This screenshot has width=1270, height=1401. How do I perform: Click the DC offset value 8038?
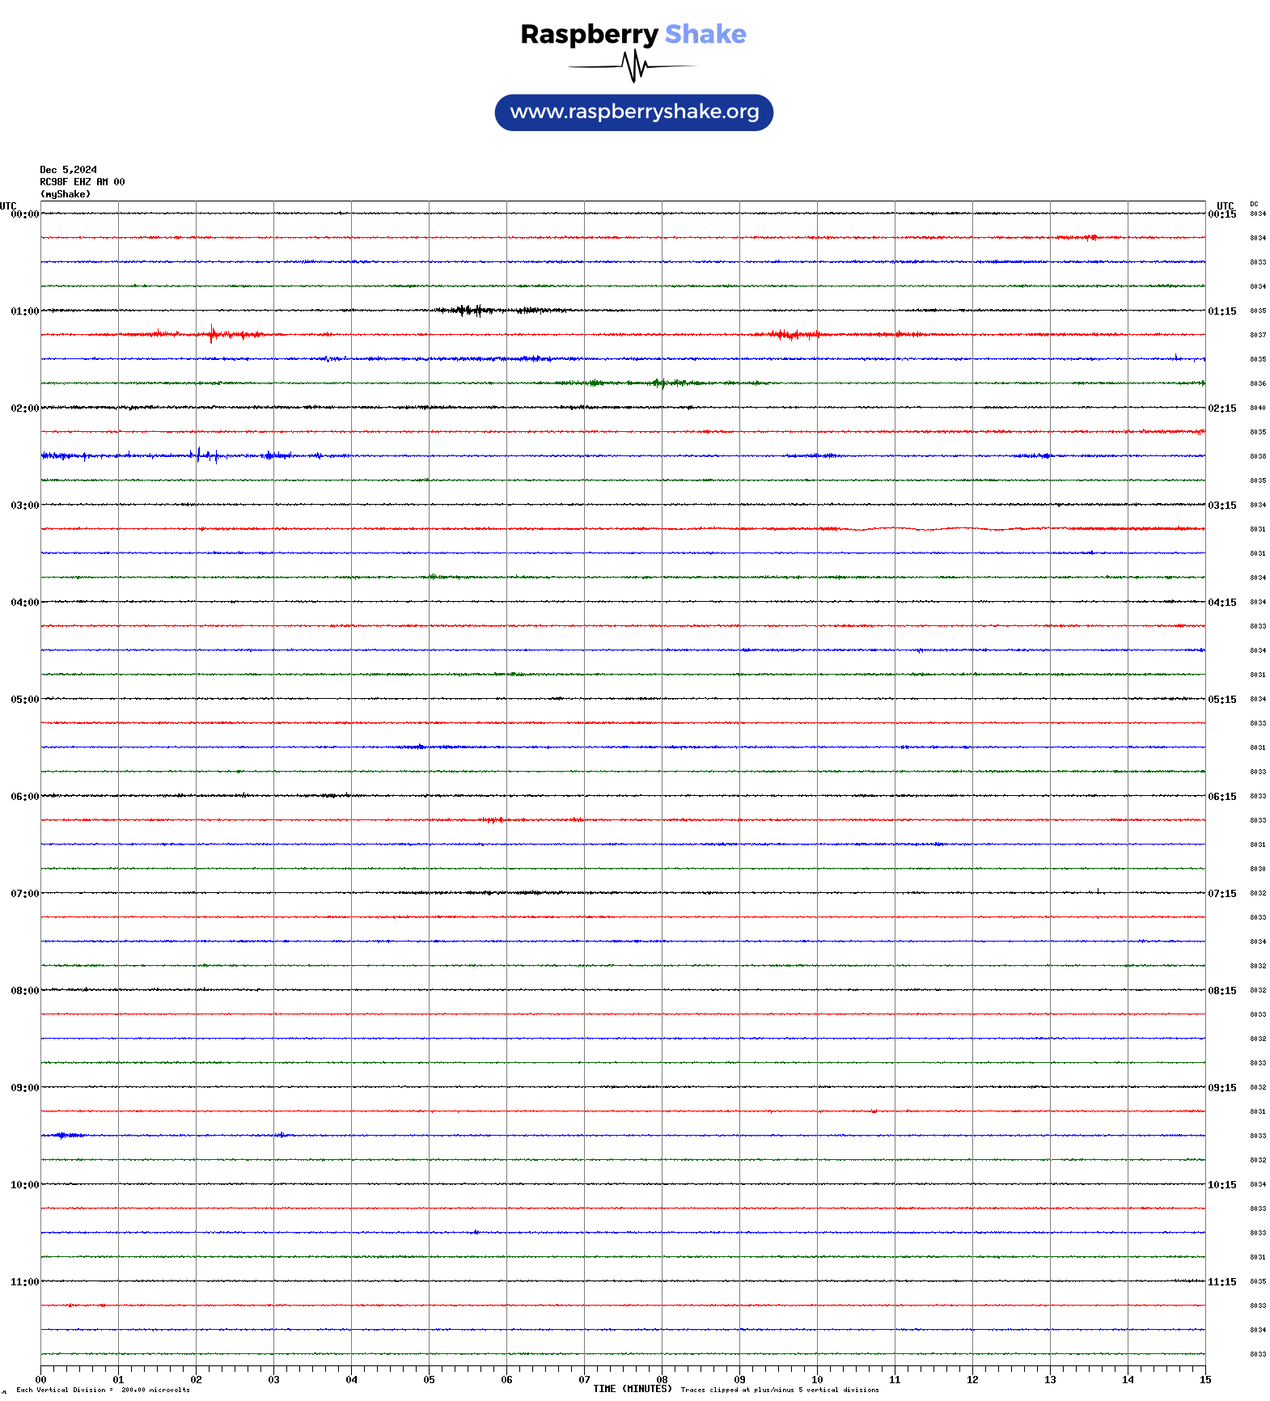(x=1258, y=456)
